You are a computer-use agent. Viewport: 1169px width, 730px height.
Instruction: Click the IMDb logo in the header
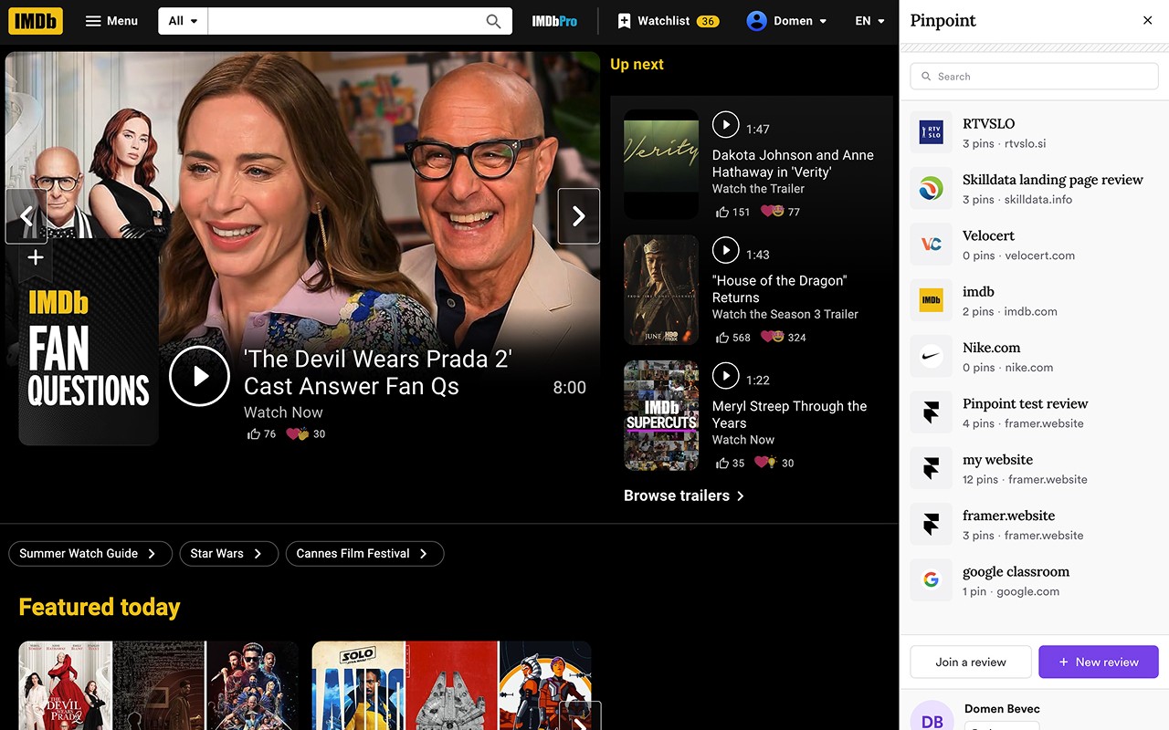pyautogui.click(x=36, y=21)
